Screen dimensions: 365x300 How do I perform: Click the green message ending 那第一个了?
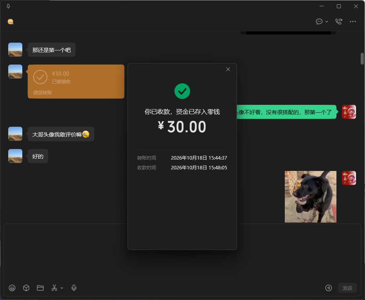[286, 112]
